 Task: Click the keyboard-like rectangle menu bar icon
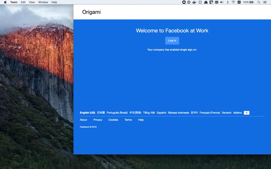click(216, 2)
